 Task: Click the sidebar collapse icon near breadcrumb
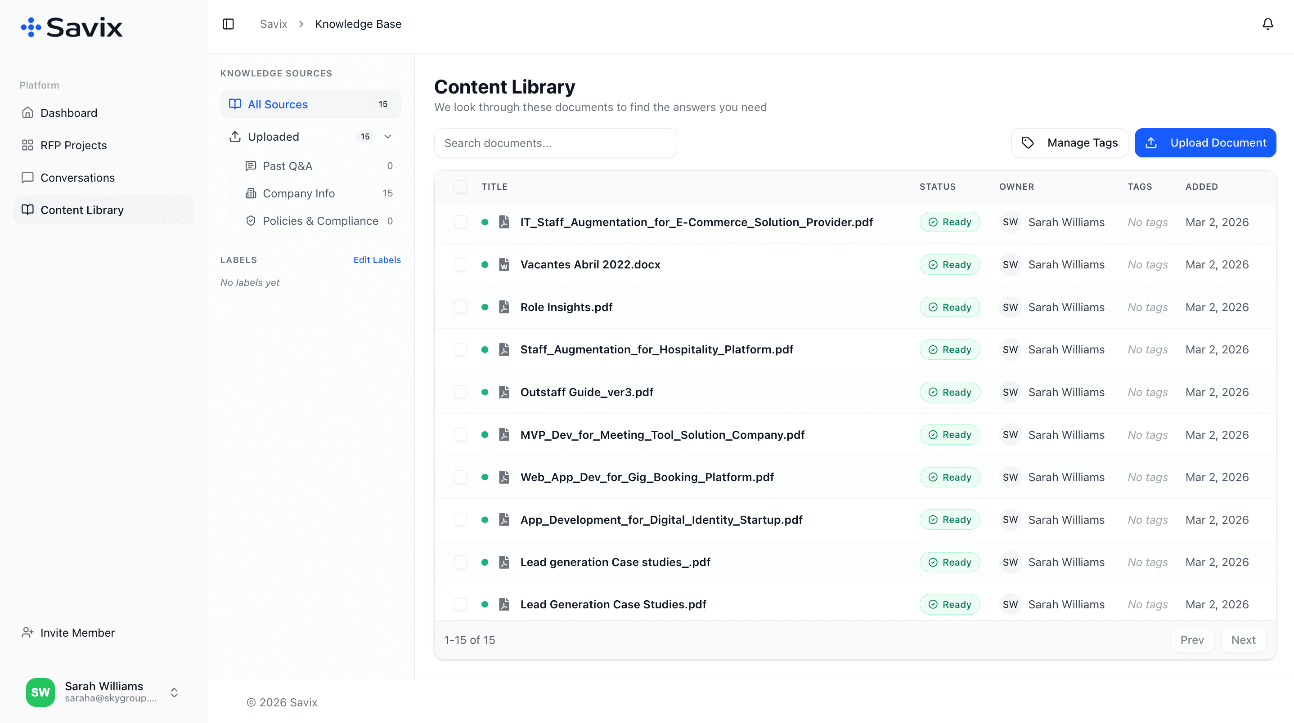point(229,23)
